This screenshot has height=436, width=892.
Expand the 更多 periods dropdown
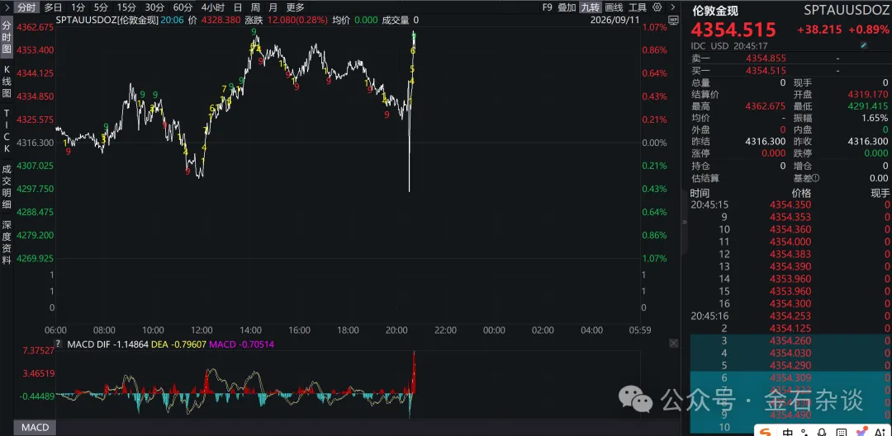click(x=295, y=7)
